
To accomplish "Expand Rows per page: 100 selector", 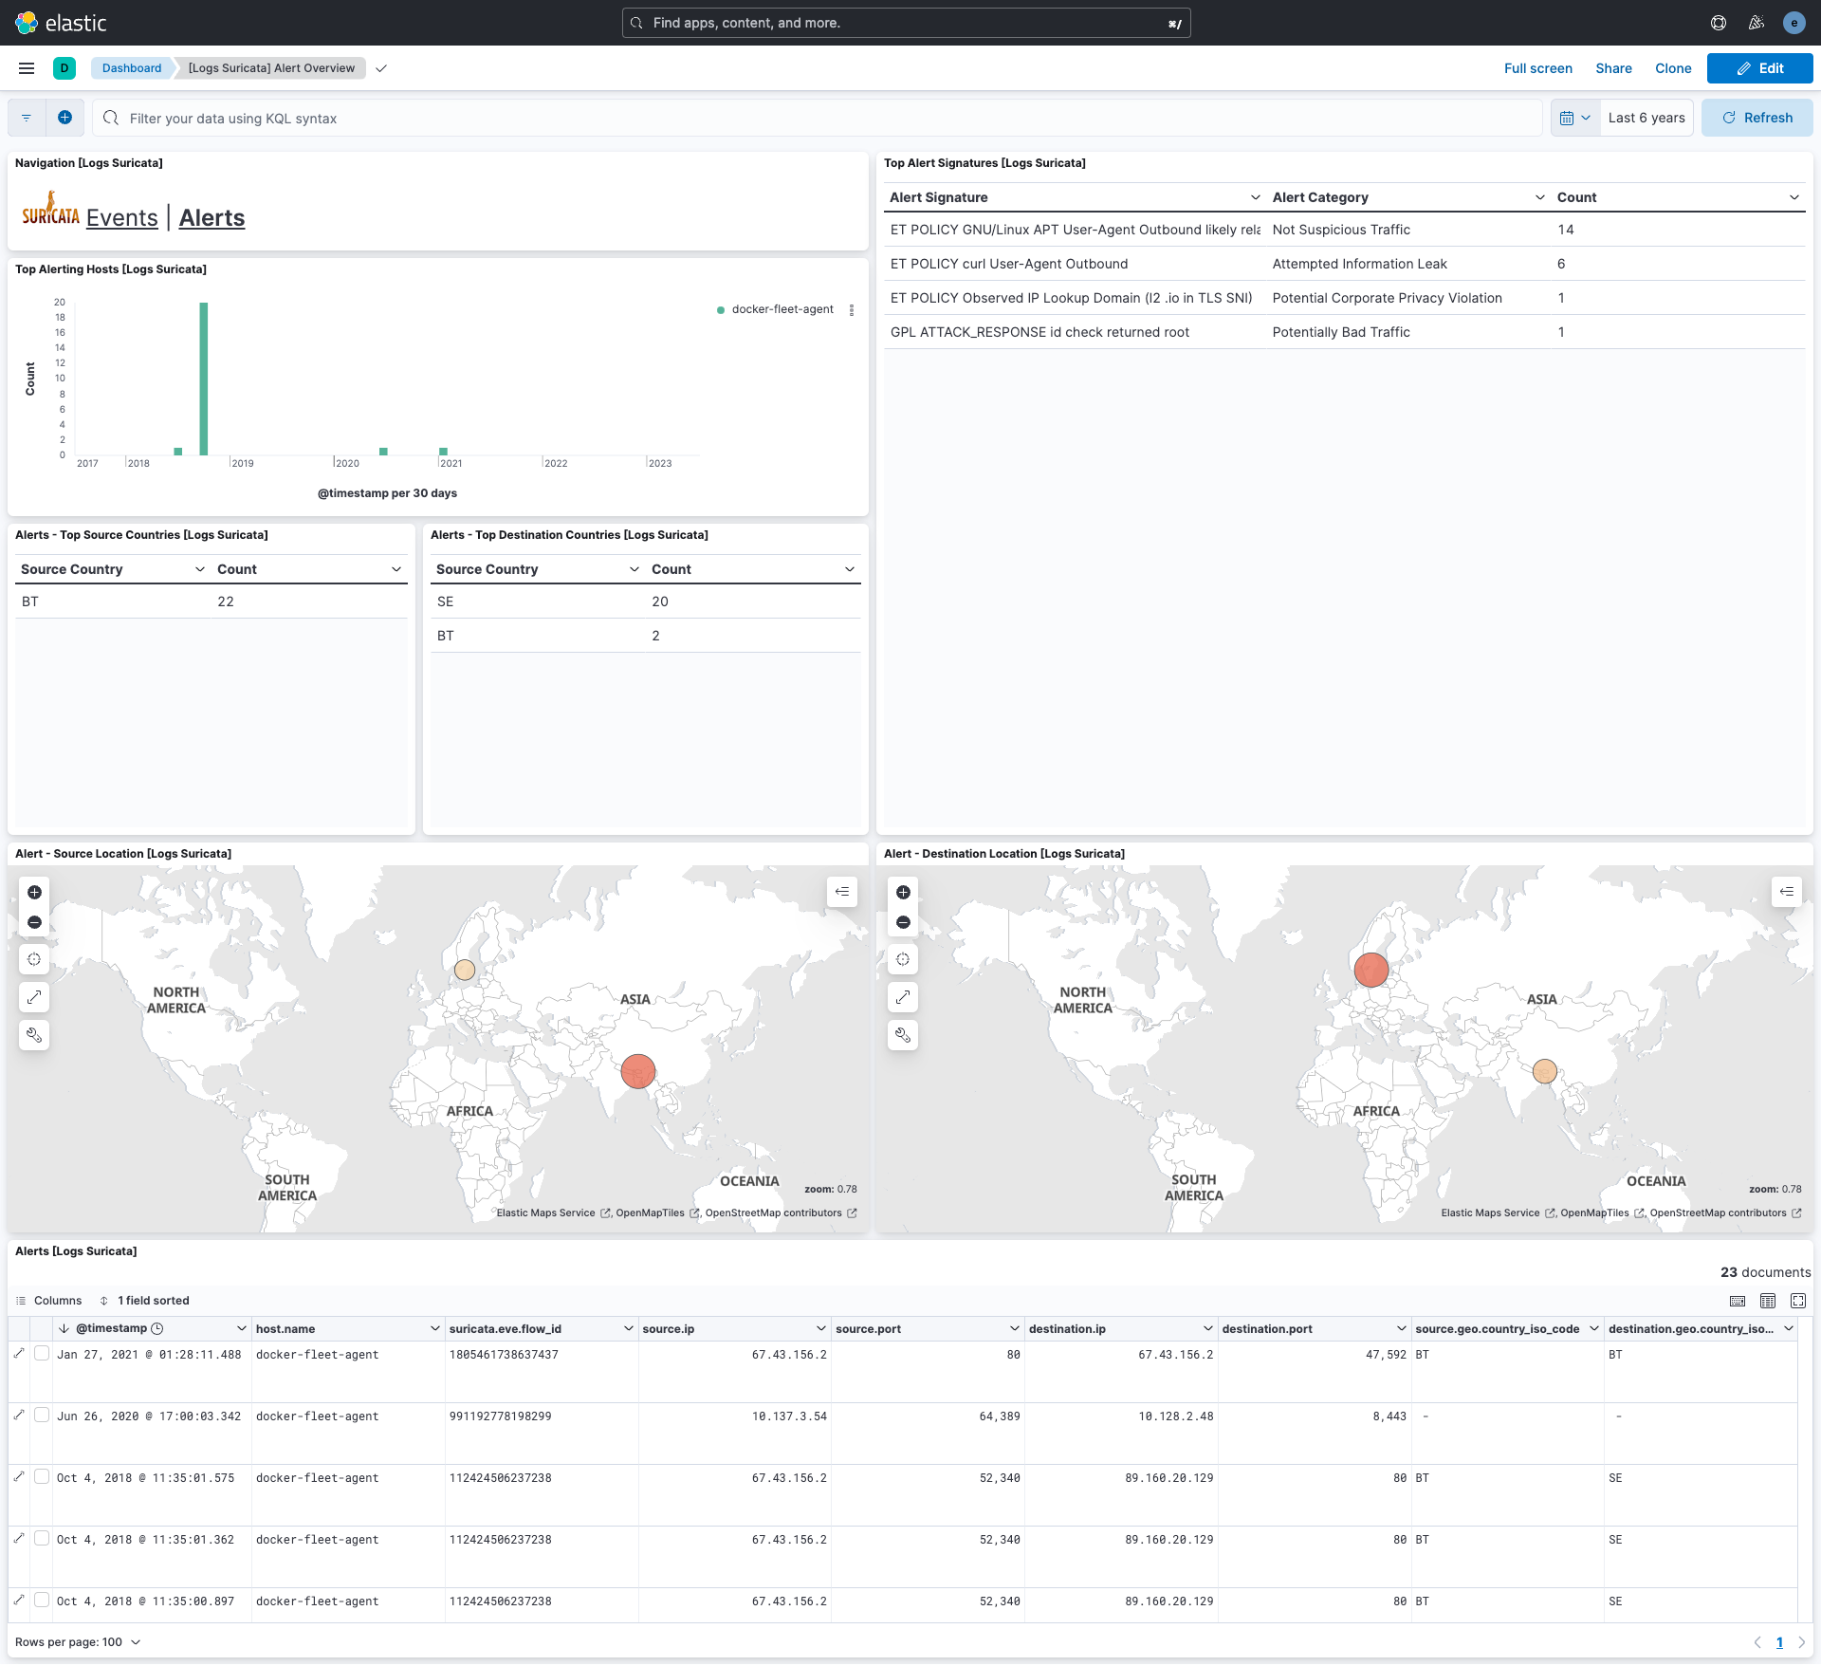I will (78, 1642).
